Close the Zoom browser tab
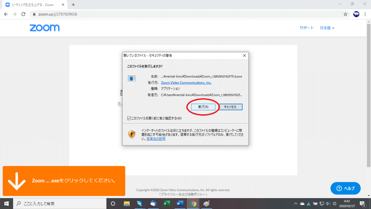The height and width of the screenshot is (209, 371). [x=63, y=4]
